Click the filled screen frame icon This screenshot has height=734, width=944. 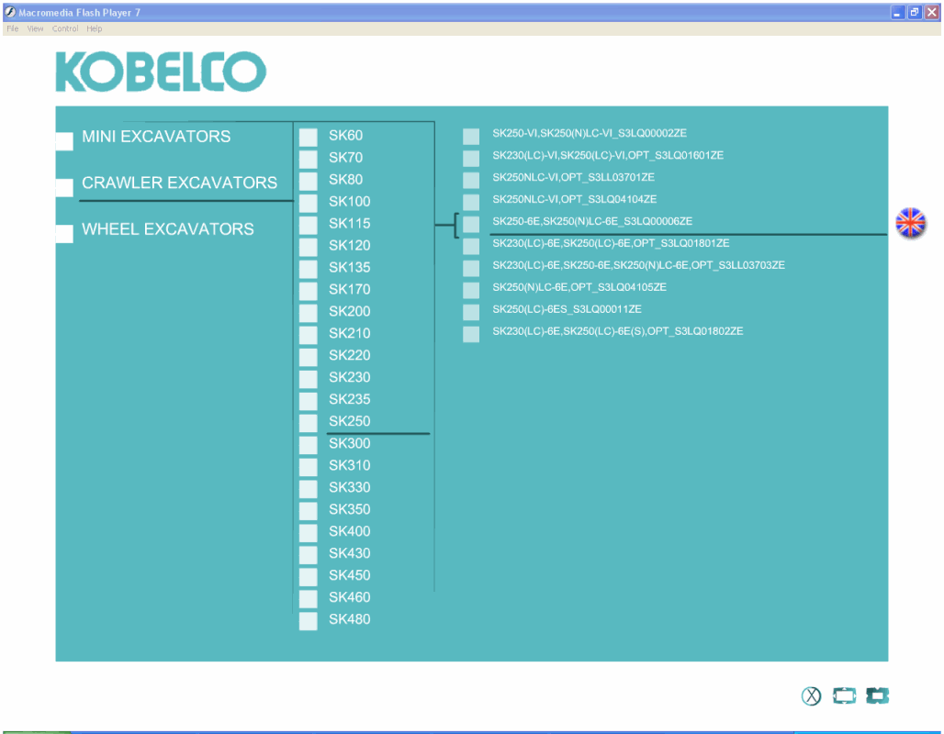[x=877, y=696]
